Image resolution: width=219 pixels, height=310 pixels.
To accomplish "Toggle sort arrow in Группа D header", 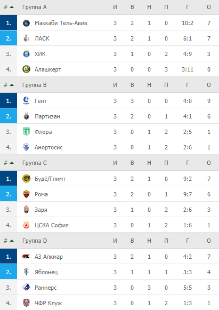I will (x=12, y=241).
